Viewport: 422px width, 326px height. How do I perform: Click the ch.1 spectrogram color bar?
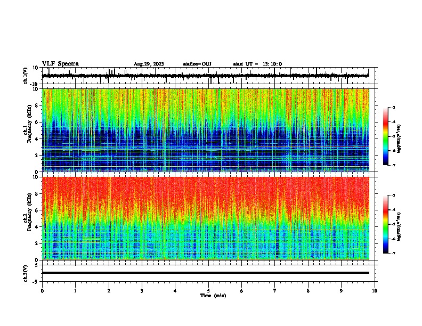pos(386,136)
